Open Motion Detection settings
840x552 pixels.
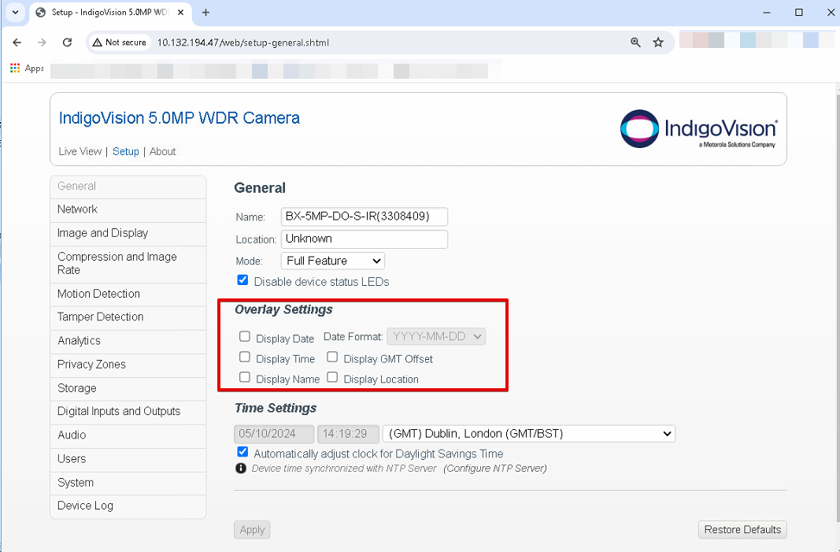coord(128,294)
